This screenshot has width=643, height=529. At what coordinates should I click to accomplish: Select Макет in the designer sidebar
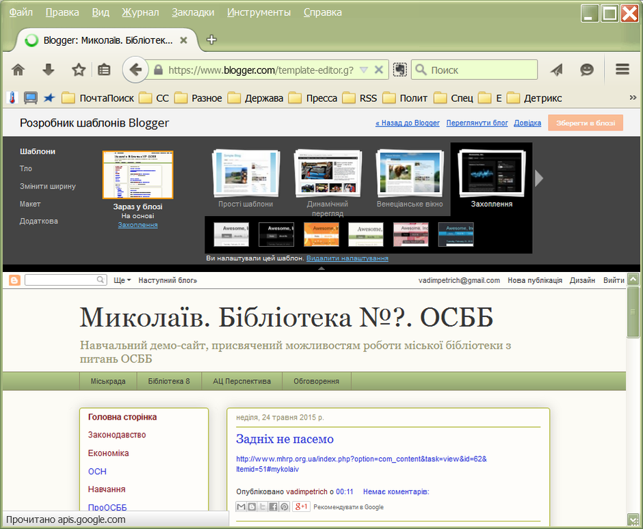[x=30, y=204]
